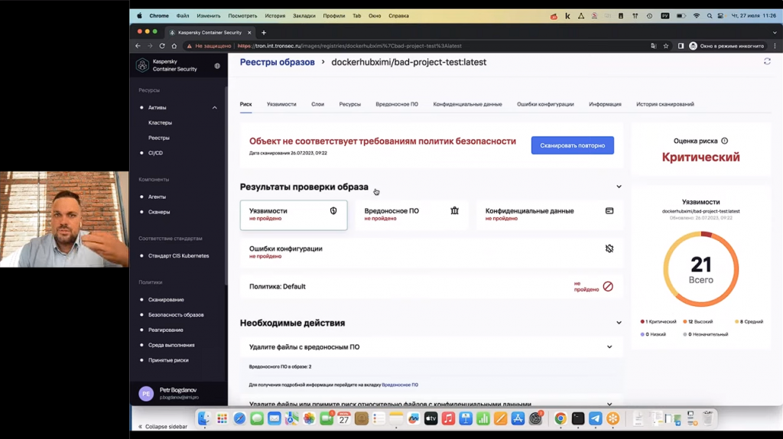783x439 pixels.
Task: Click the yellow 8 Средний legend dot
Action: [x=736, y=322]
